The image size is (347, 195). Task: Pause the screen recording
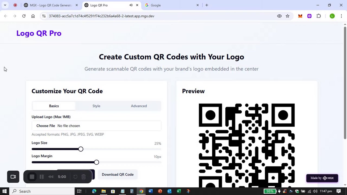pos(41,177)
